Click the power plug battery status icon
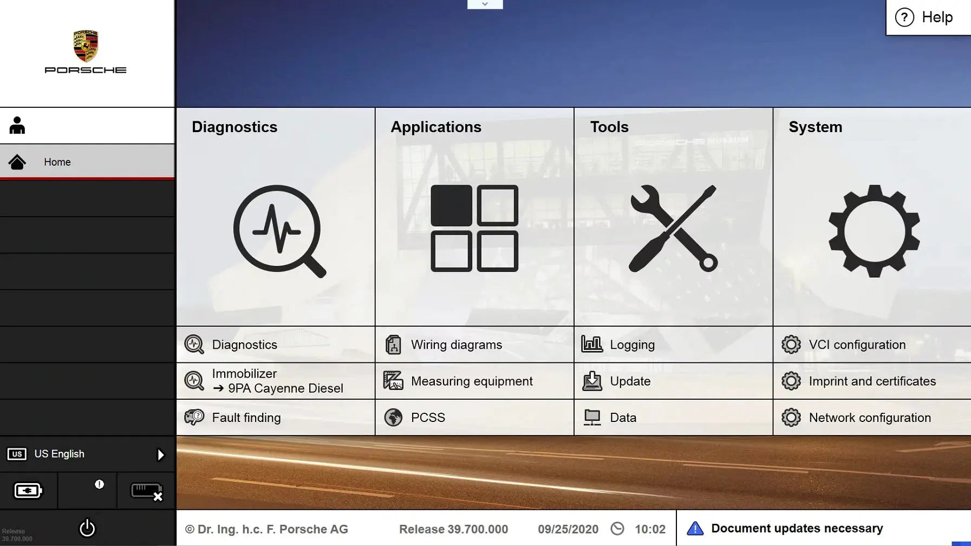This screenshot has width=971, height=546. tap(28, 490)
